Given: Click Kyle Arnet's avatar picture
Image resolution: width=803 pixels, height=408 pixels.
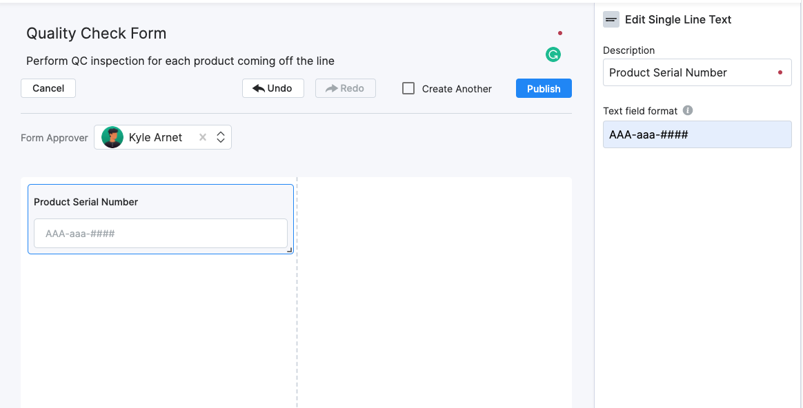Looking at the screenshot, I should pos(112,137).
